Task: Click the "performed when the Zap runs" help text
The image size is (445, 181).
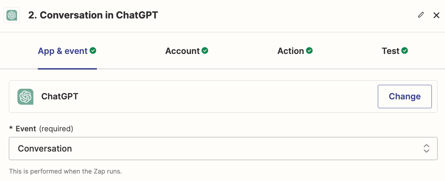Action: coord(65,171)
